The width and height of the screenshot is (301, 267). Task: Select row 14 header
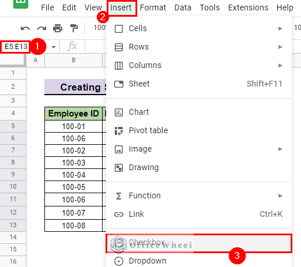[x=13, y=238]
